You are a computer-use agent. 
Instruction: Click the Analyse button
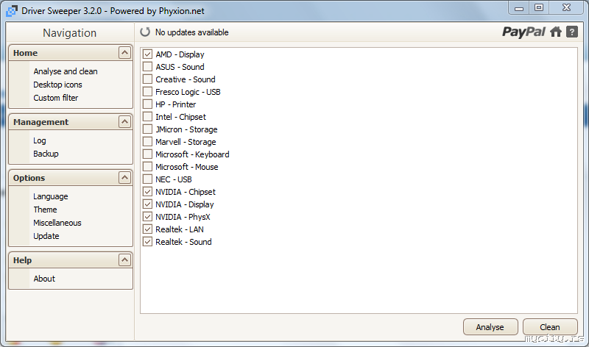point(490,327)
